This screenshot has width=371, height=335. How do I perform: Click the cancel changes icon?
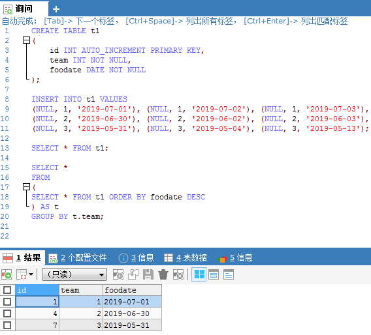(x=178, y=274)
